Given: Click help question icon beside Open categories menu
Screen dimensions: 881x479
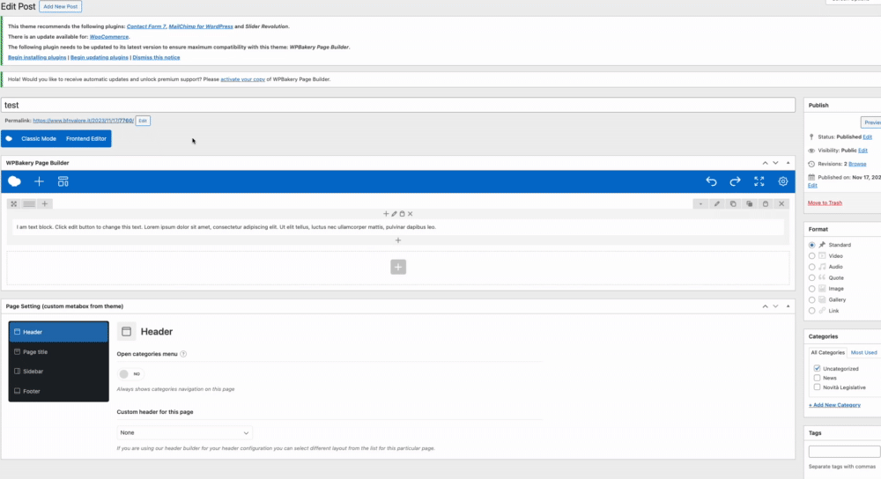Looking at the screenshot, I should [x=183, y=354].
